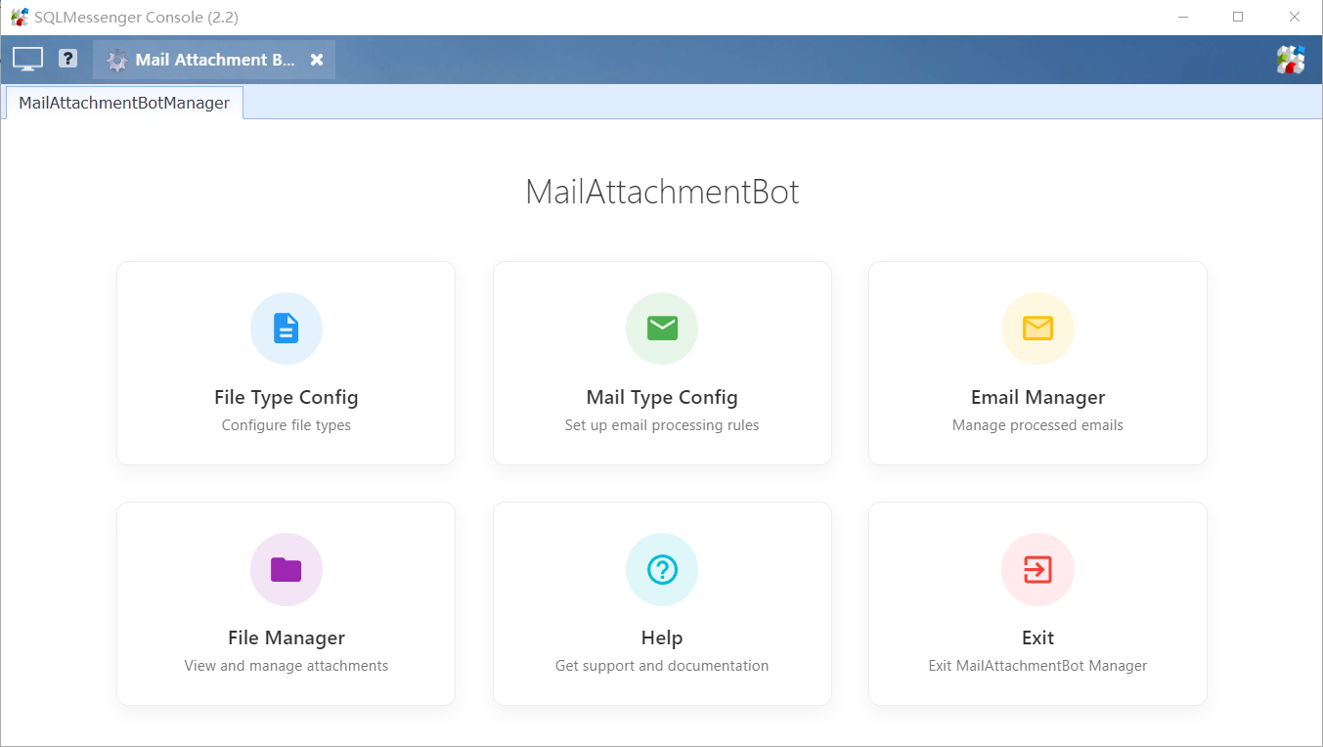Open File Type Config title
This screenshot has width=1323, height=747.
(x=287, y=398)
